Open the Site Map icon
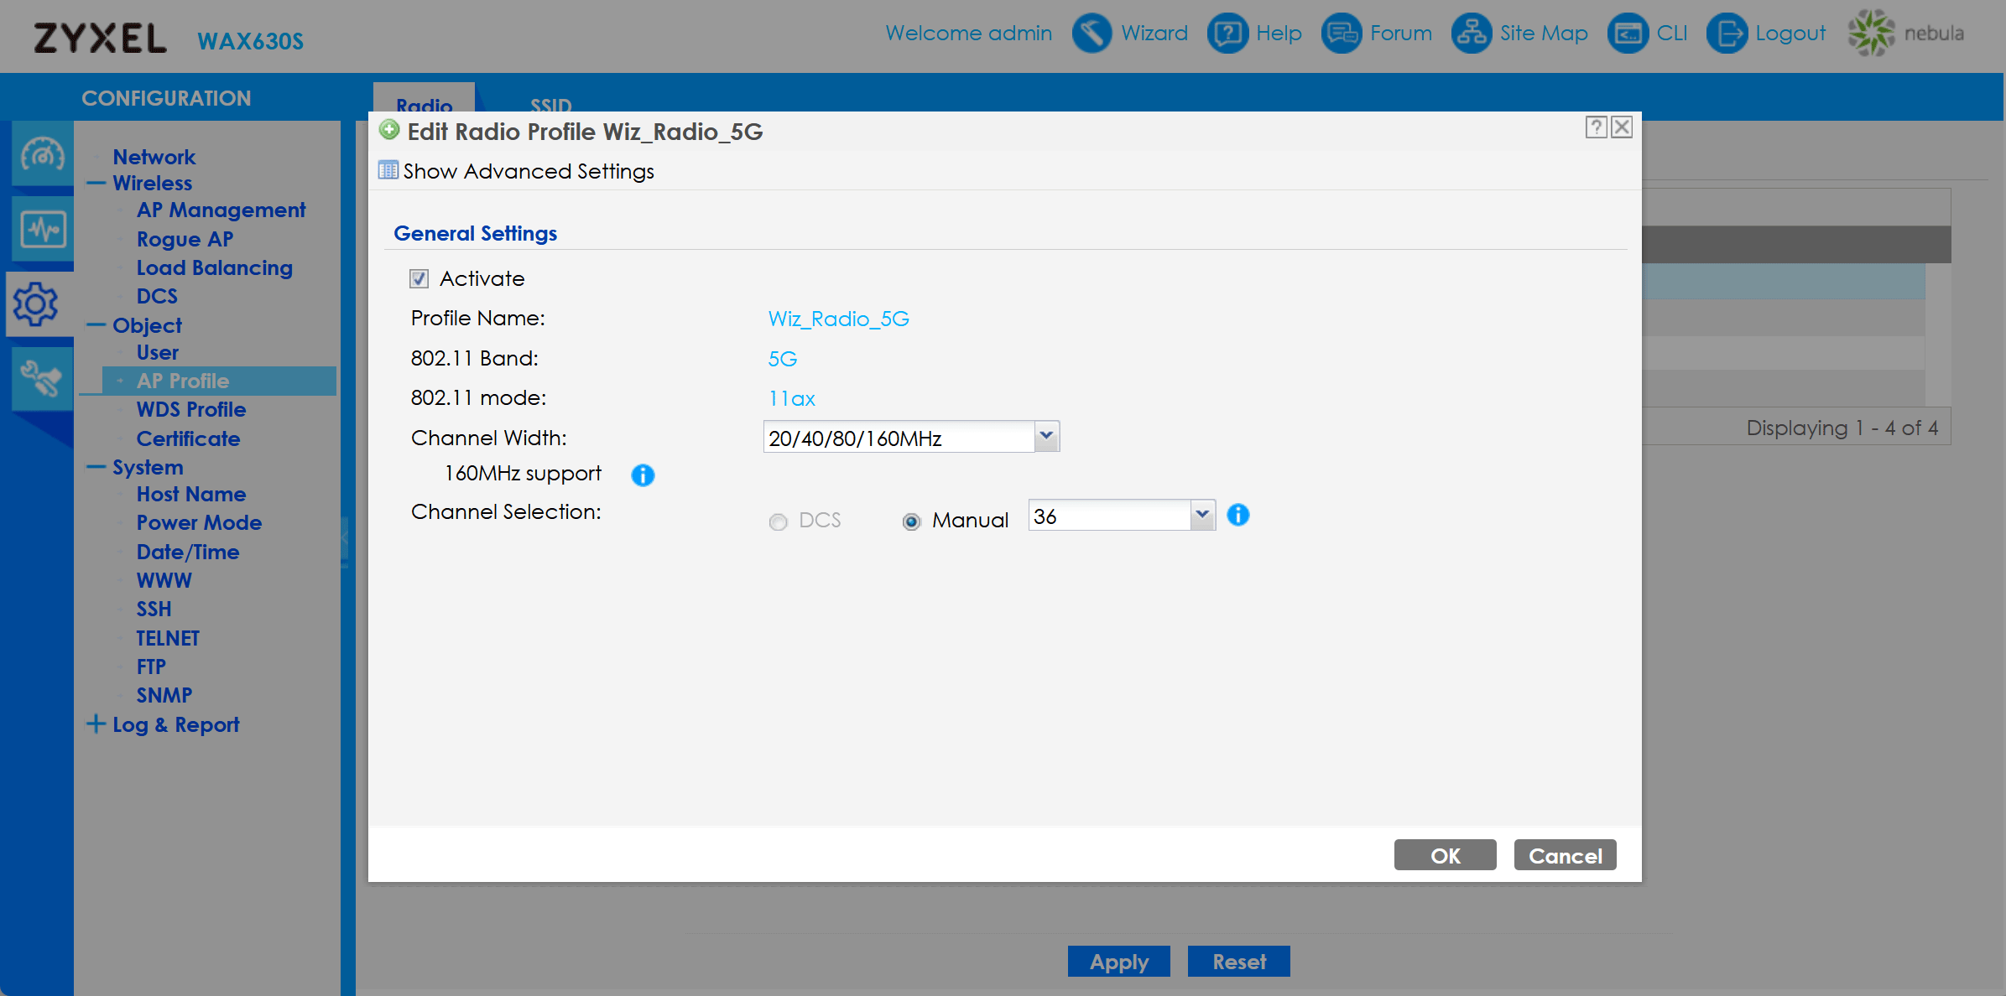This screenshot has width=2006, height=996. 1472,34
